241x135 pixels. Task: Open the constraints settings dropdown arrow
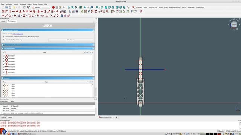pos(92,52)
